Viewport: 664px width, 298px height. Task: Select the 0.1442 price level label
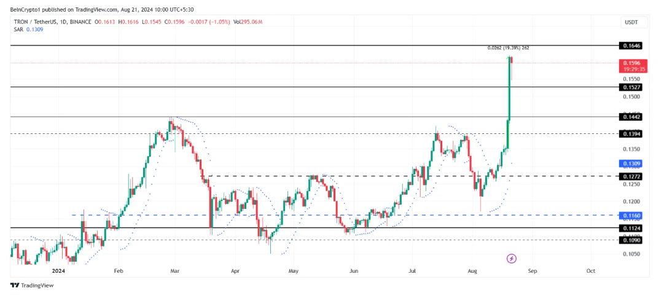click(631, 117)
